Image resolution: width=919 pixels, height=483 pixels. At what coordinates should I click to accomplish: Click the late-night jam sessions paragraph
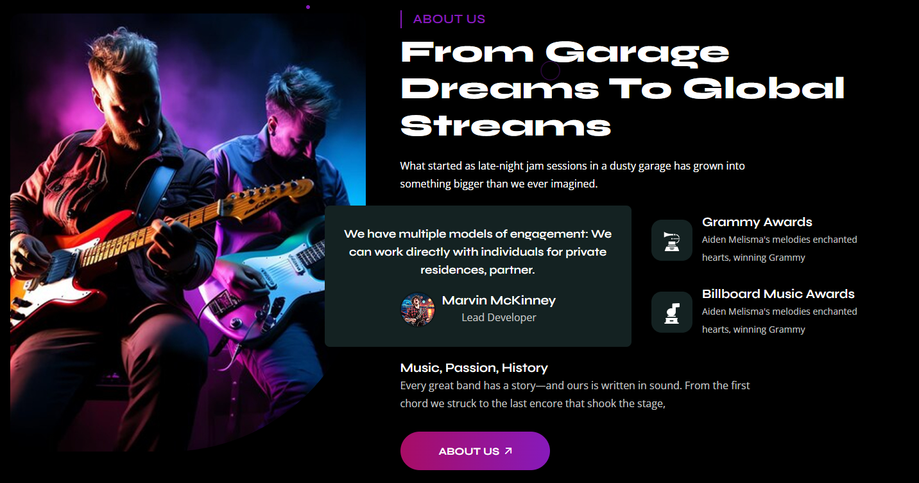tap(572, 175)
